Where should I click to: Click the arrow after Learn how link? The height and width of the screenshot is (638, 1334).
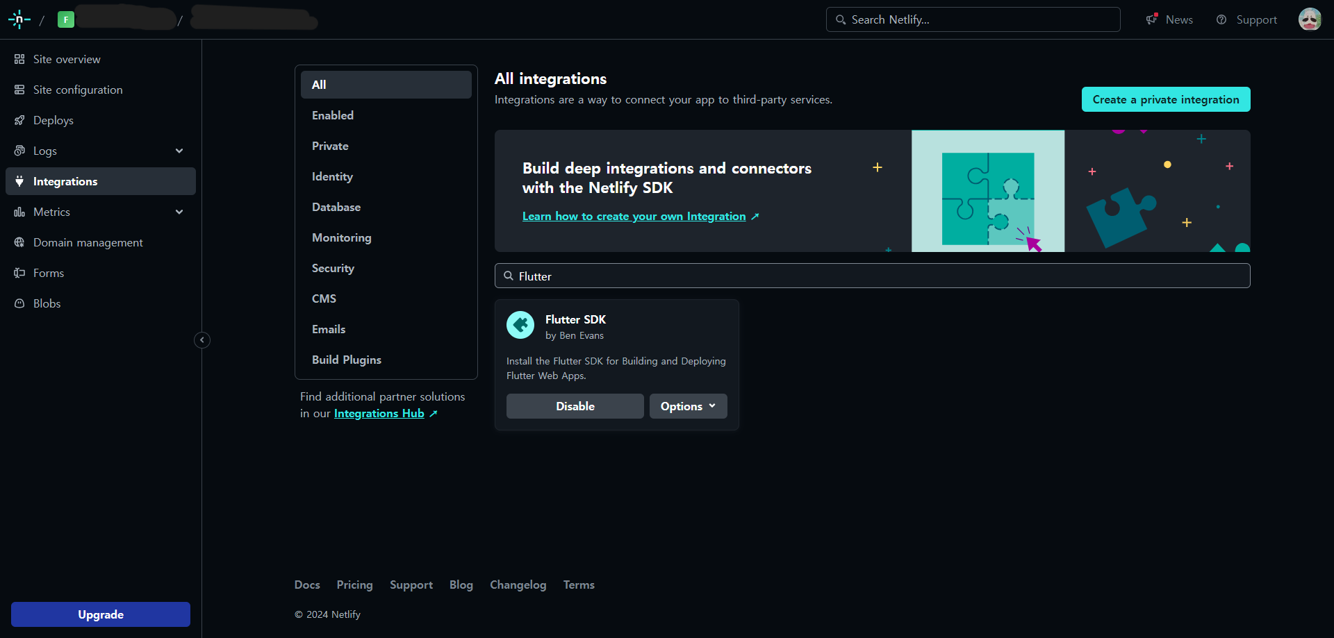point(755,217)
